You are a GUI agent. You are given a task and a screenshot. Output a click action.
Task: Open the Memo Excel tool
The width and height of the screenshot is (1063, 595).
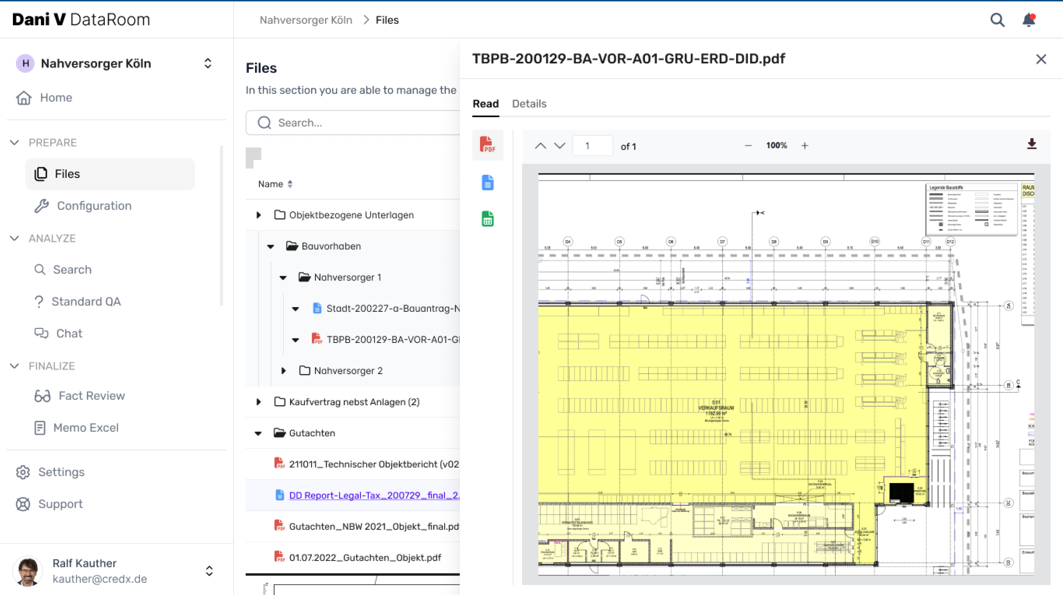[86, 427]
